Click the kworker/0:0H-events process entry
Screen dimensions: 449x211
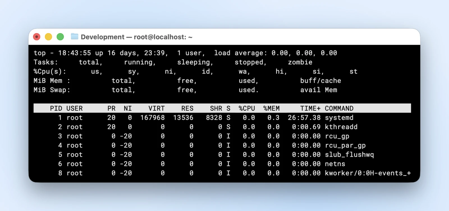(x=368, y=173)
